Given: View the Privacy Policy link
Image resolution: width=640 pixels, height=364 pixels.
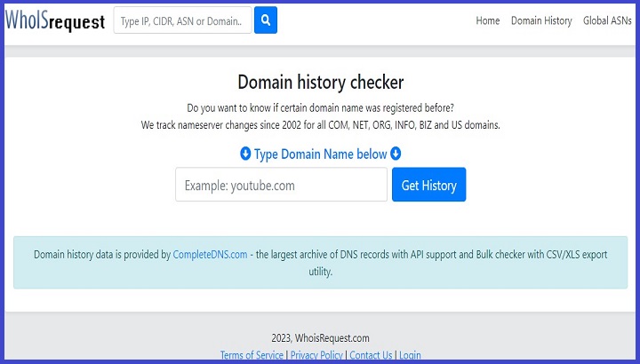Looking at the screenshot, I should point(316,355).
